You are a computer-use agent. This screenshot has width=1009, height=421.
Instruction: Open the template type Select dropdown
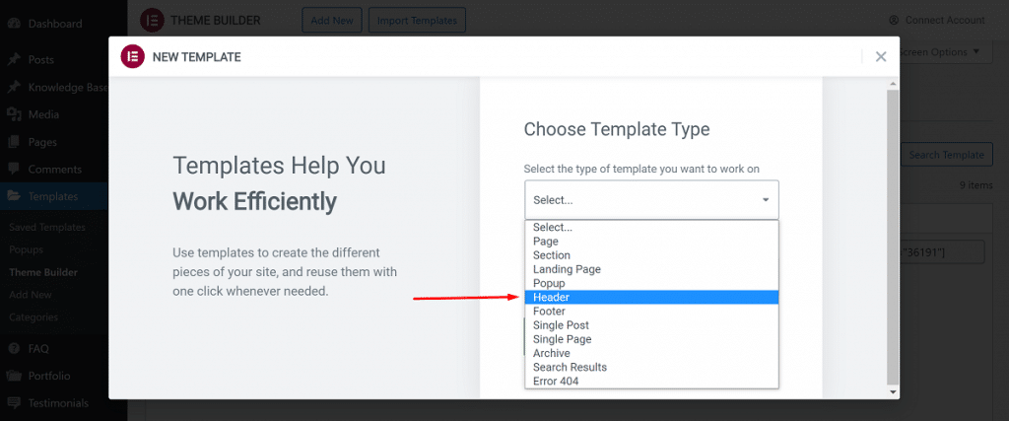tap(651, 199)
